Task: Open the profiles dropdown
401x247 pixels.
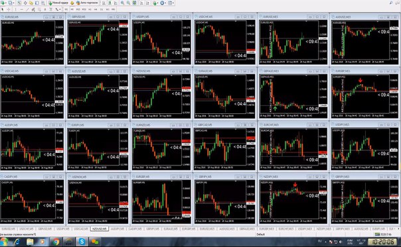Action: [11, 3]
